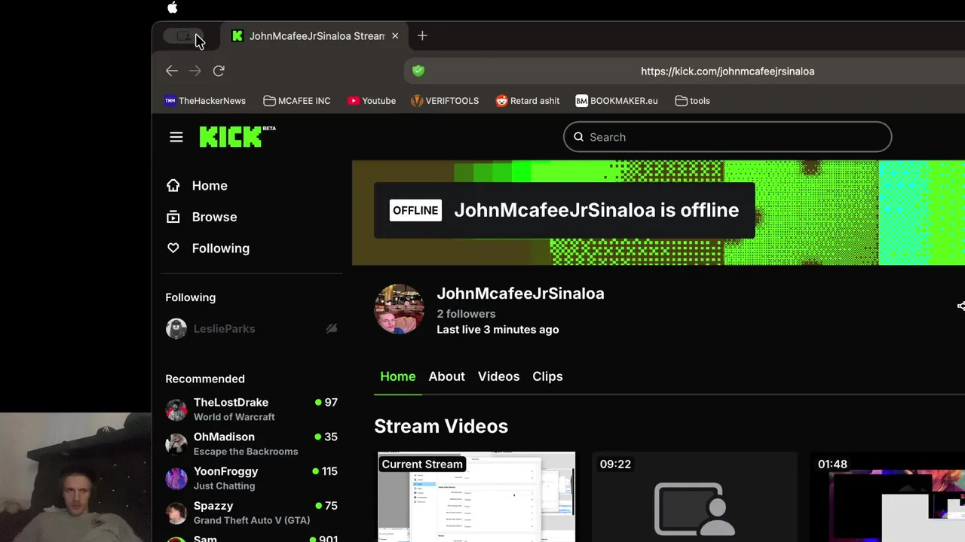Open the Apple menu
The image size is (965, 542).
click(x=172, y=8)
